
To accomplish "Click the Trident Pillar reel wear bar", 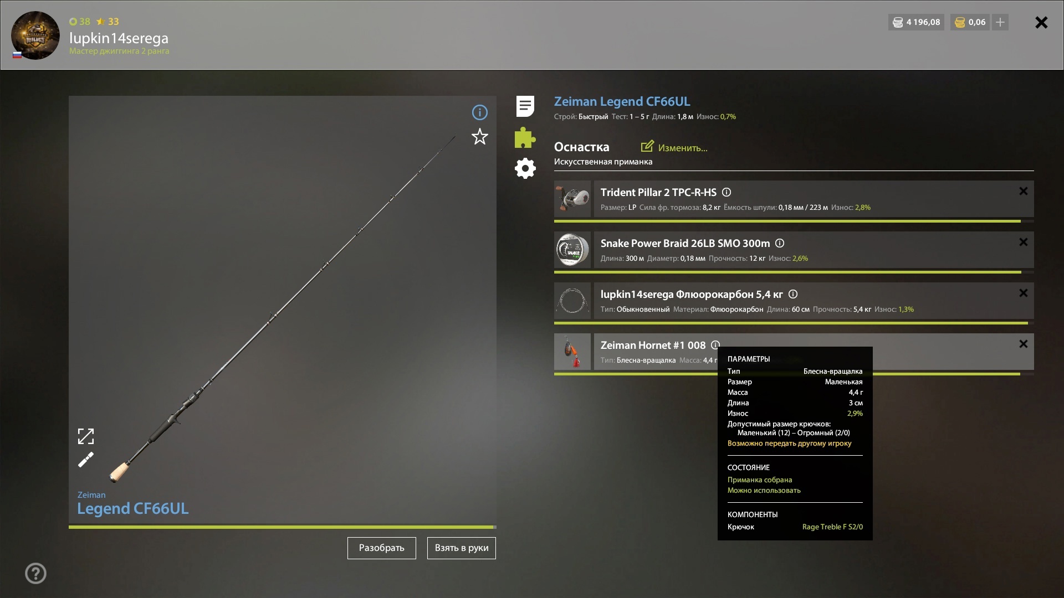I will tap(794, 221).
